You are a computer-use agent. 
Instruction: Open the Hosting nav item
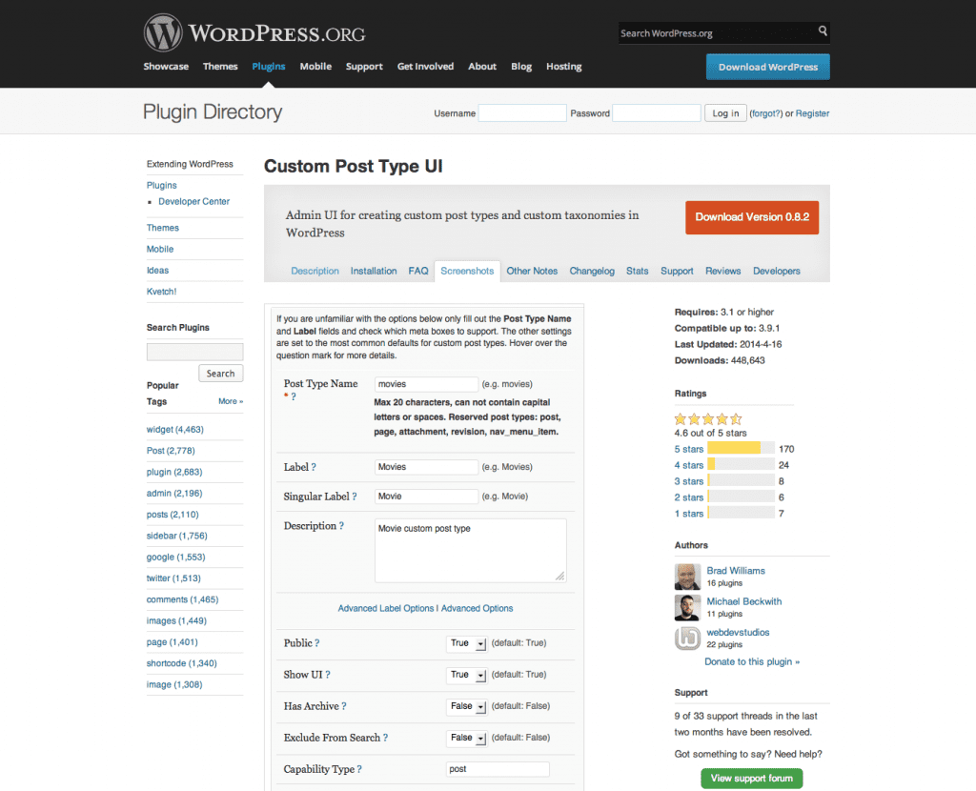tap(564, 67)
